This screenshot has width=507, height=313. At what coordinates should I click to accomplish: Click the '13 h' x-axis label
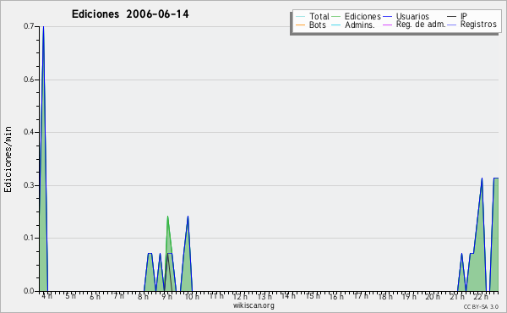pos(264,296)
